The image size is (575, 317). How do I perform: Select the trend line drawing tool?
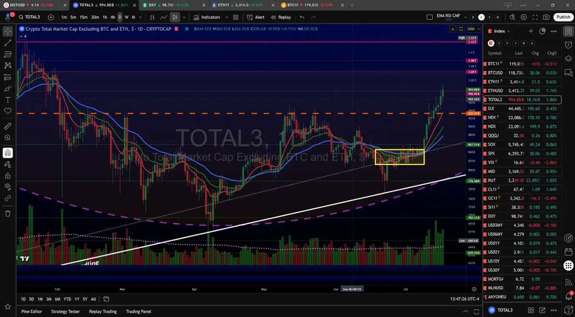point(8,43)
